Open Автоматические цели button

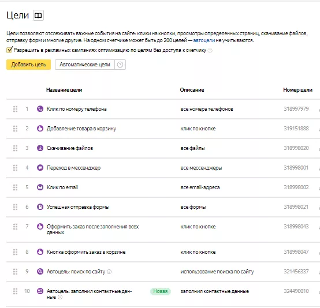[x=85, y=65]
